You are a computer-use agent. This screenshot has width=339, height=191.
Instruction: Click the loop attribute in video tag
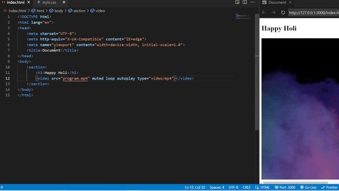point(110,79)
